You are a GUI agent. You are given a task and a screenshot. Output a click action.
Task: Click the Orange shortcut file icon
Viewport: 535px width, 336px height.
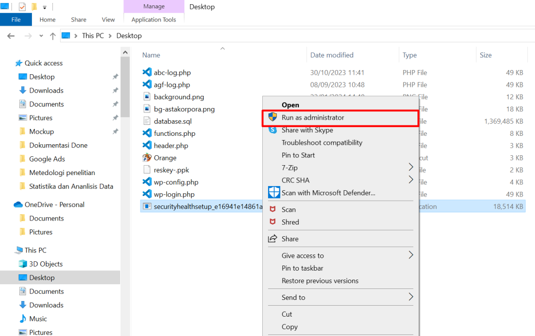point(147,158)
